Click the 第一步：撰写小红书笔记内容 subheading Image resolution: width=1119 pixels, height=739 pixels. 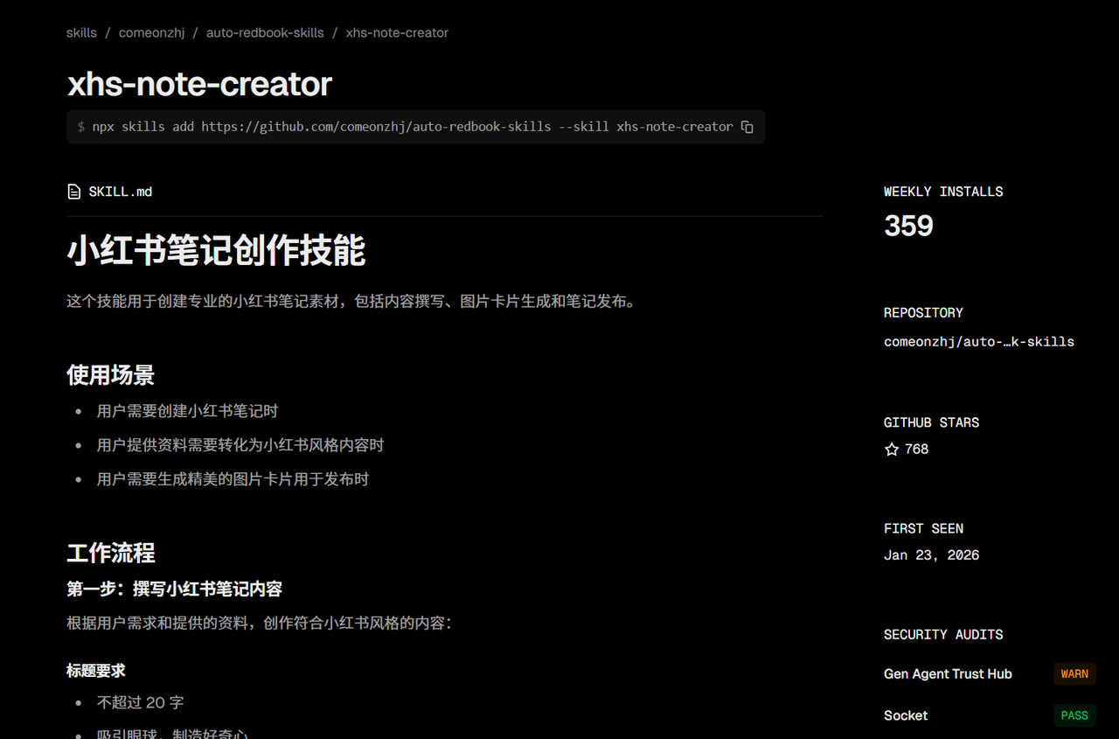click(174, 589)
